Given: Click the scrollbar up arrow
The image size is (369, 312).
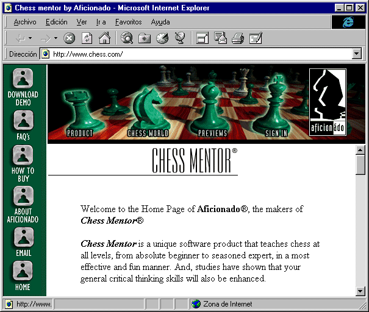Looking at the screenshot, I should point(360,150).
